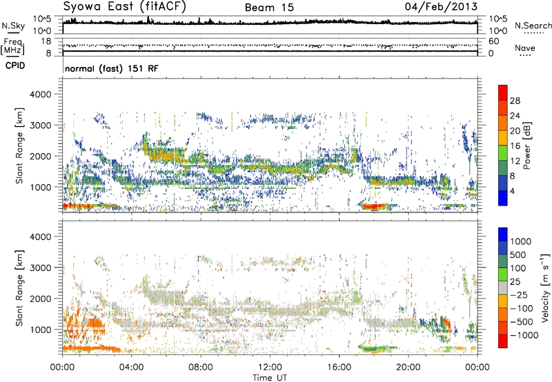Click the '18' tick on frequency axis
The image size is (552, 382).
[x=46, y=41]
